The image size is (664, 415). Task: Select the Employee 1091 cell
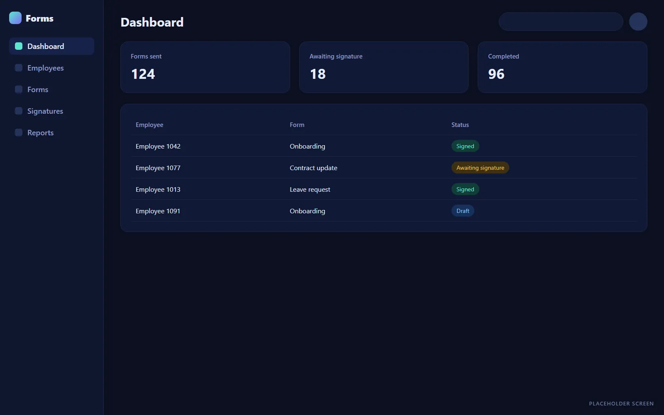pos(158,211)
